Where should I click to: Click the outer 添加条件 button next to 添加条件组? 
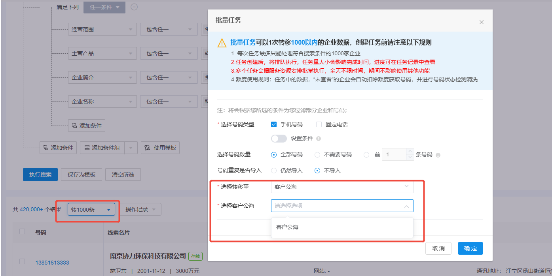58,148
